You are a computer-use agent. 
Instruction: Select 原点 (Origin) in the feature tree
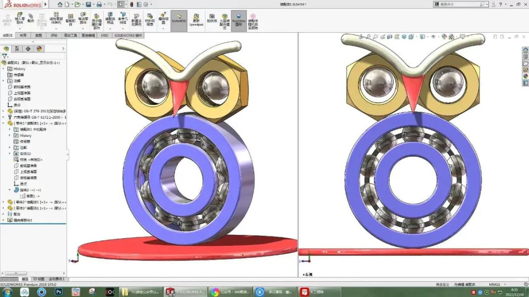pyautogui.click(x=17, y=105)
